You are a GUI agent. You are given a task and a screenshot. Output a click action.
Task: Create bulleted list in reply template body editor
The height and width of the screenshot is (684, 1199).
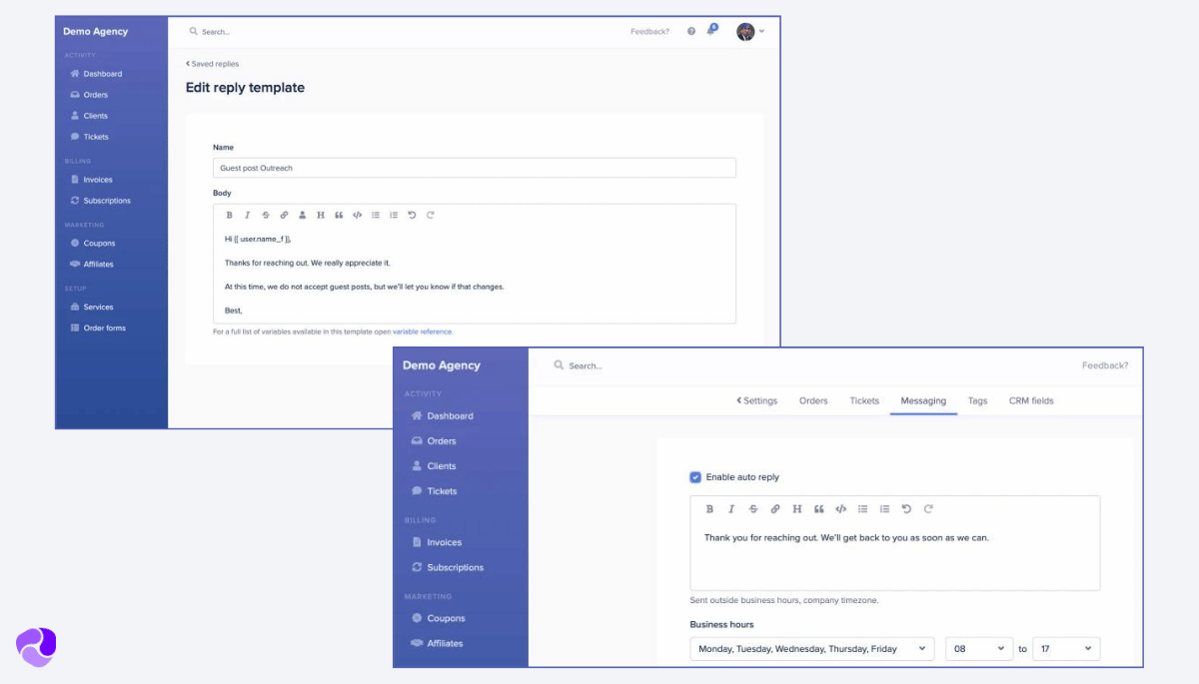(376, 215)
